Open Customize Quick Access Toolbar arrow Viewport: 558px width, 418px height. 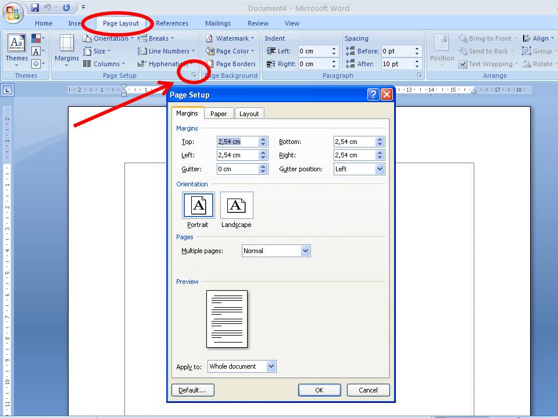[83, 7]
